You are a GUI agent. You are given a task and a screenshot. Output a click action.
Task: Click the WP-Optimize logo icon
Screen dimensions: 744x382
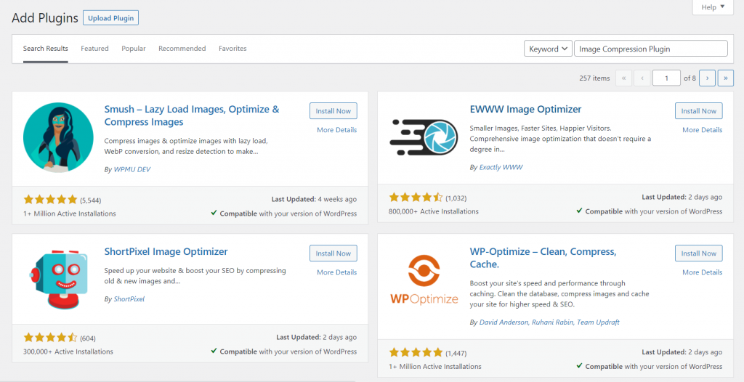pos(424,280)
